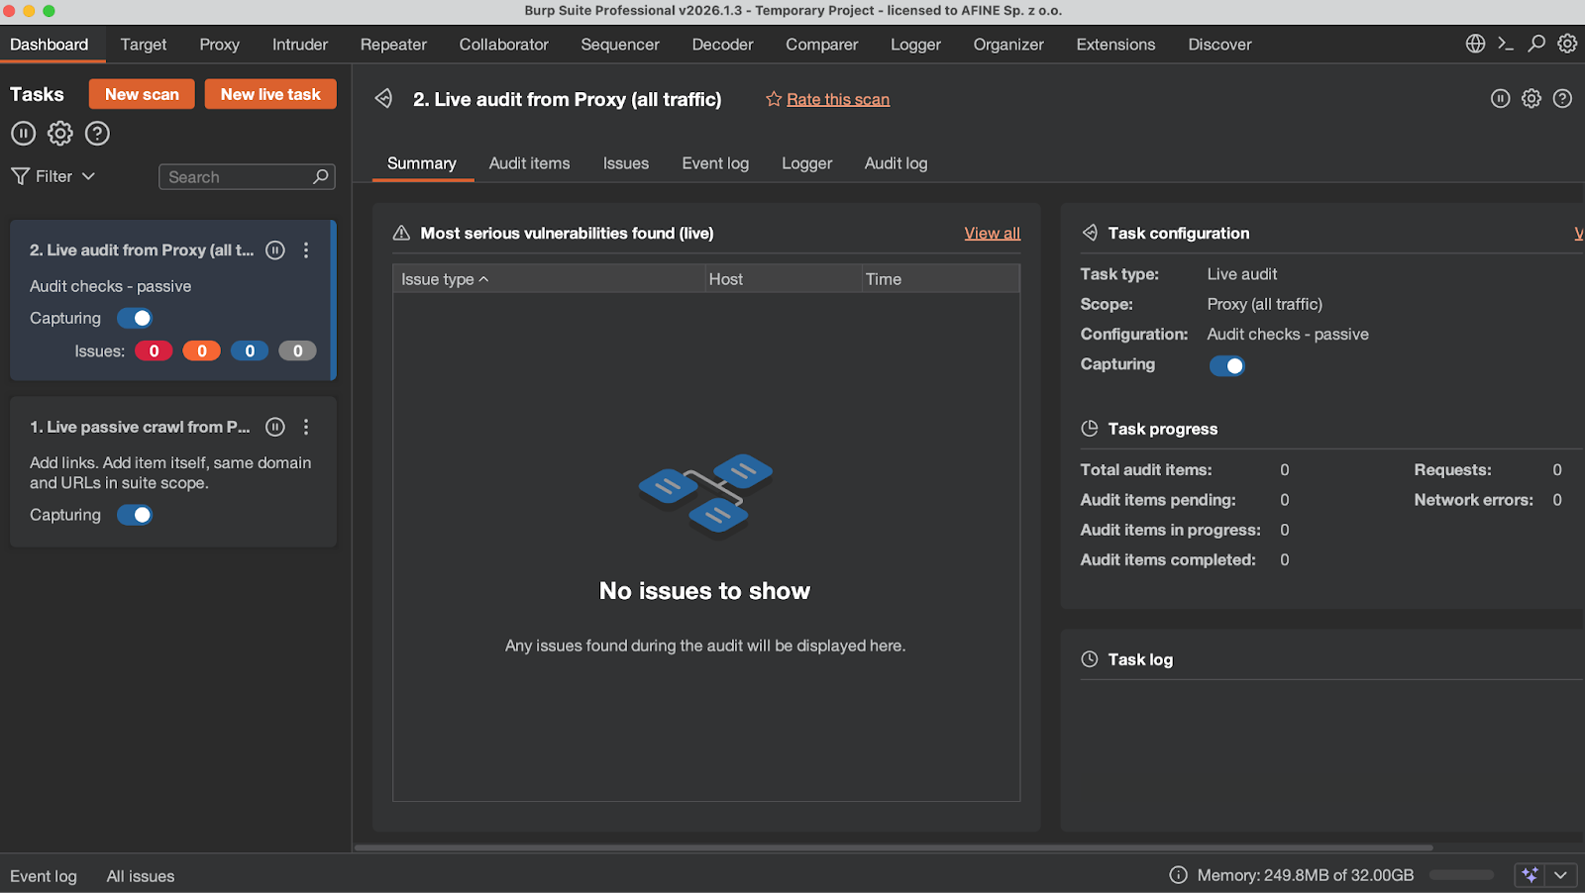Open tasks settings gear under Tasks heading
This screenshot has width=1585, height=893.
(60, 133)
